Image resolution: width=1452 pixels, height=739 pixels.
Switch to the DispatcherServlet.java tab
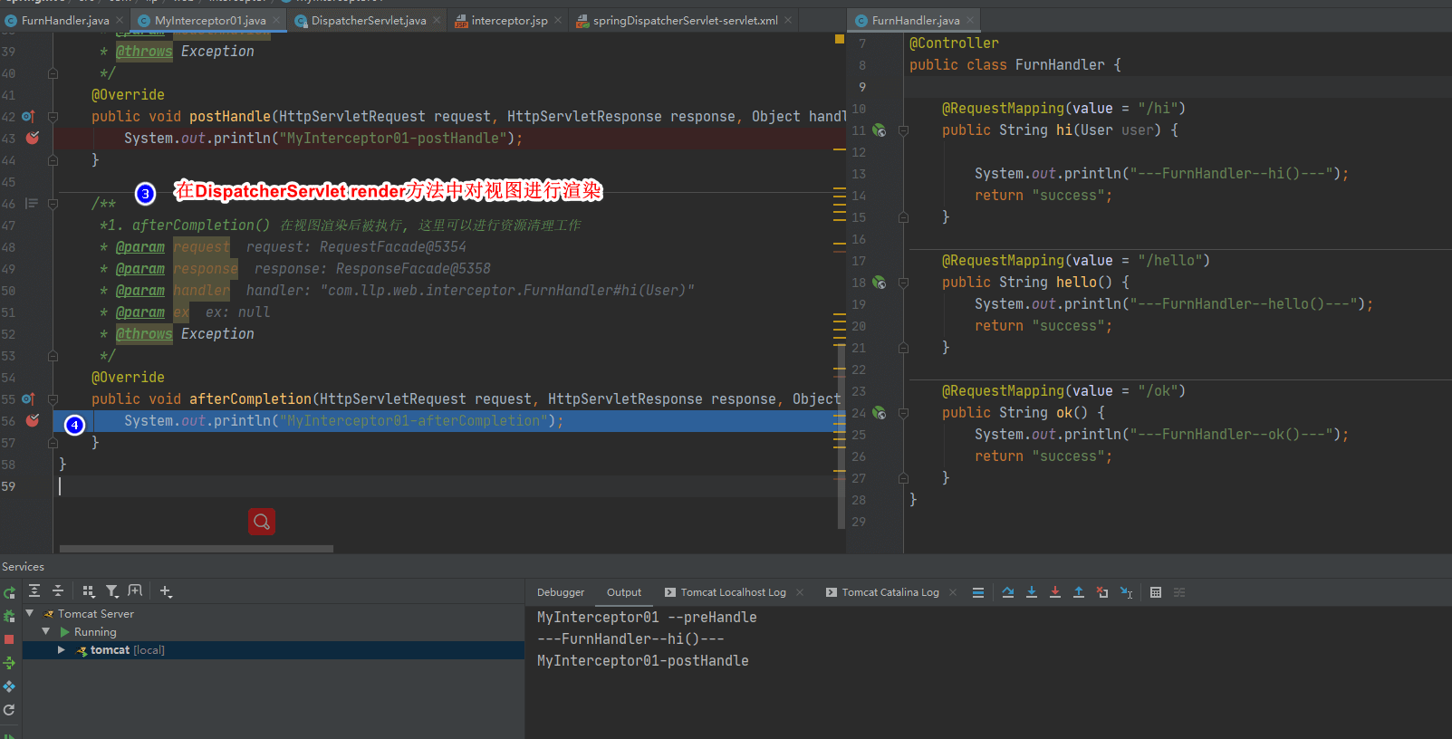pyautogui.click(x=368, y=20)
